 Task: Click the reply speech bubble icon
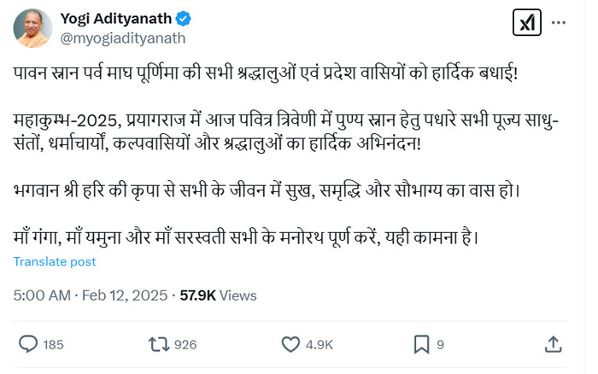pos(28,345)
